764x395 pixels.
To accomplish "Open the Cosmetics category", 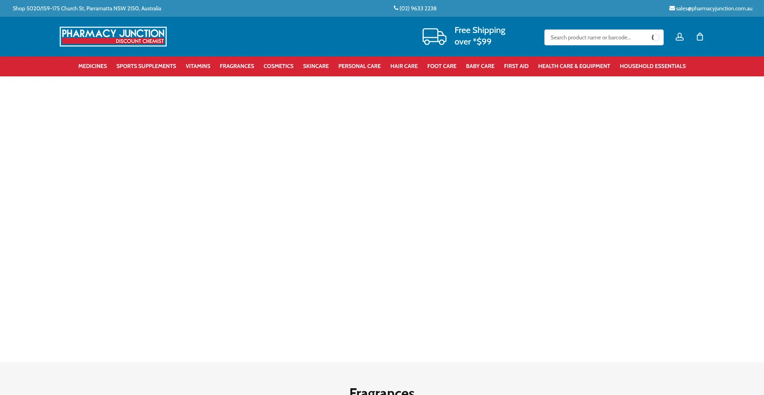I will coord(278,66).
